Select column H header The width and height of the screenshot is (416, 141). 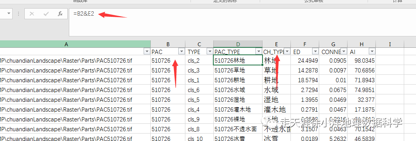click(x=362, y=44)
